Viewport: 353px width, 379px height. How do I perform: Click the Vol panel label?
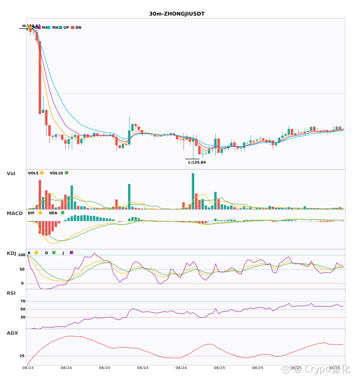[x=11, y=174]
